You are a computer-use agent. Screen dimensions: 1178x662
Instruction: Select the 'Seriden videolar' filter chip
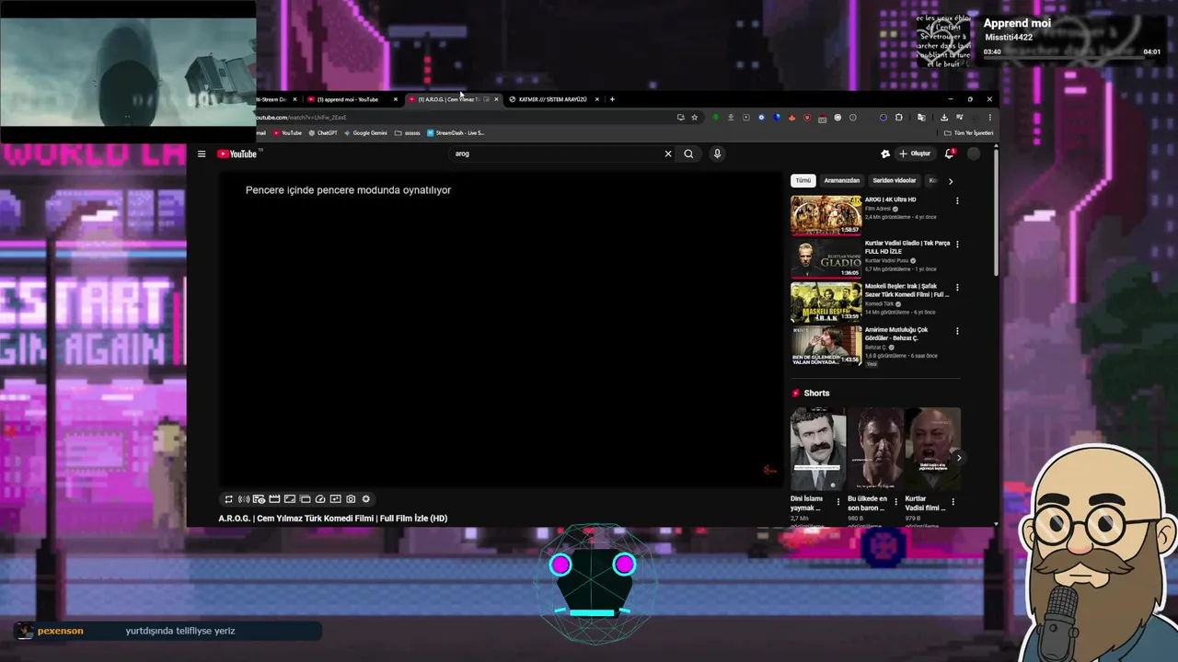[x=895, y=181]
